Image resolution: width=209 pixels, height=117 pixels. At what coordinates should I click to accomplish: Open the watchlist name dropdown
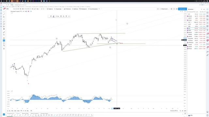(191, 9)
